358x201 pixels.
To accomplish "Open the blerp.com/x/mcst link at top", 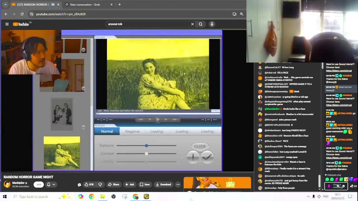I will tap(339, 71).
